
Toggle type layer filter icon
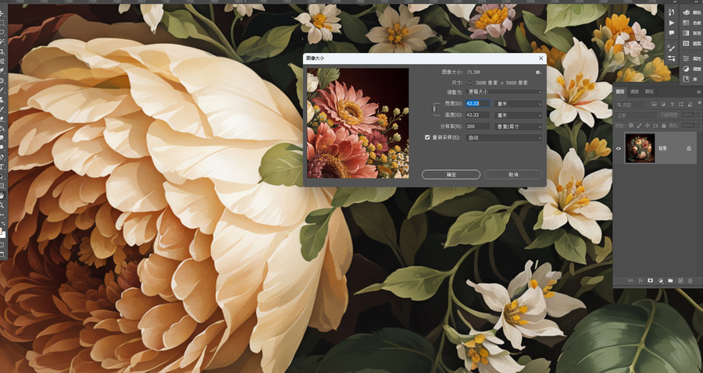click(672, 105)
